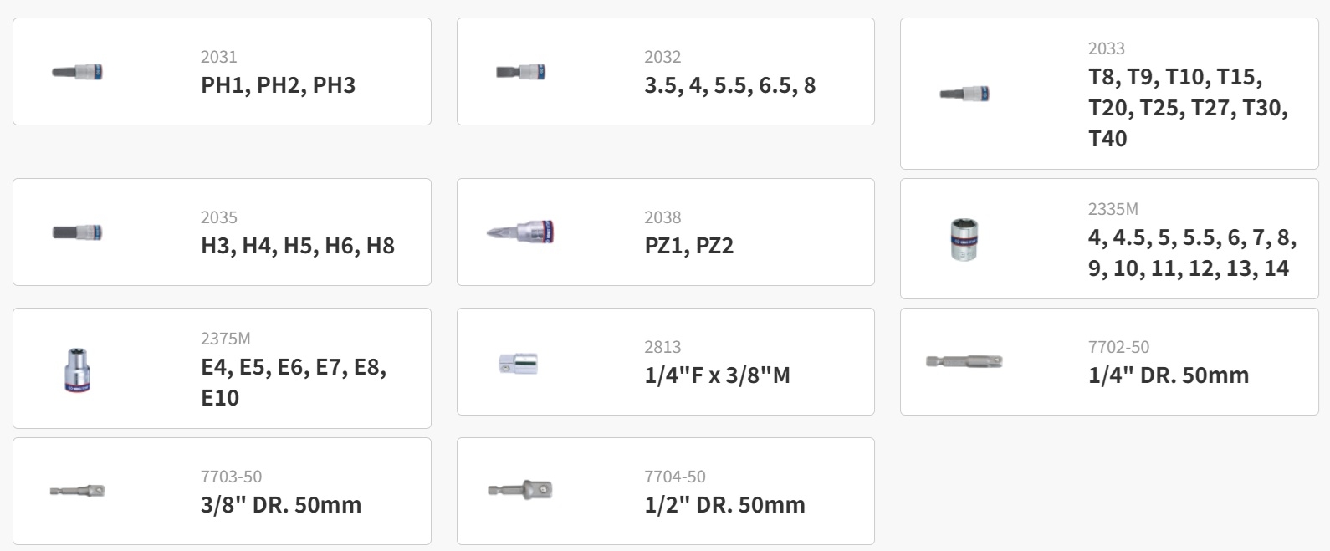Click the 7704-50 drive adapter image
The width and height of the screenshot is (1330, 551).
point(520,490)
